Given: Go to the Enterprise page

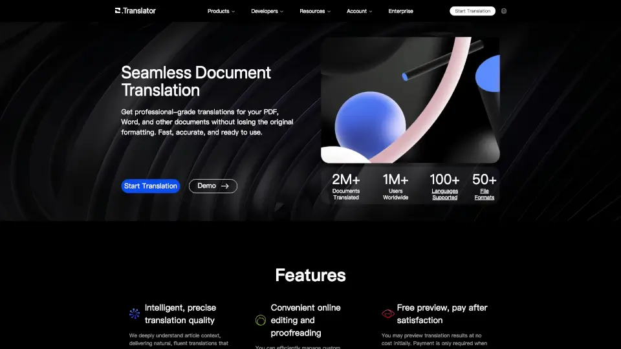Looking at the screenshot, I should (x=400, y=11).
